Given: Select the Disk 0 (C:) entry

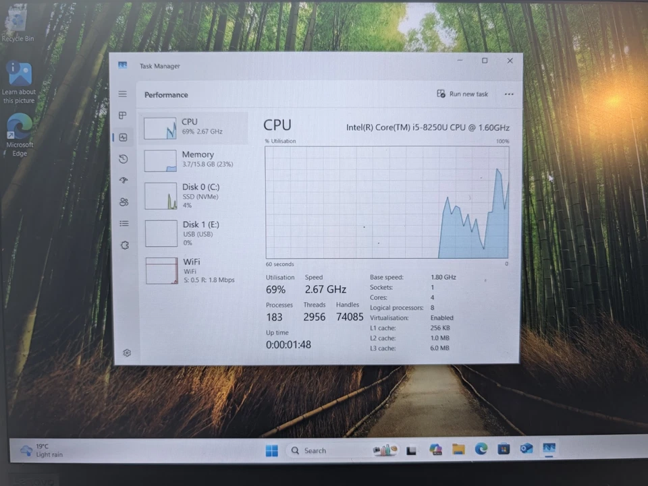Looking at the screenshot, I should pos(194,196).
